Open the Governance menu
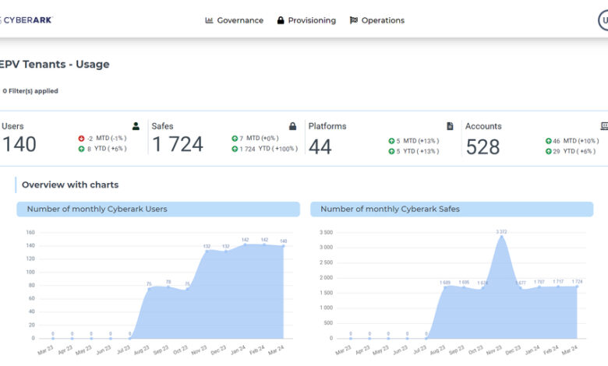 coord(239,20)
